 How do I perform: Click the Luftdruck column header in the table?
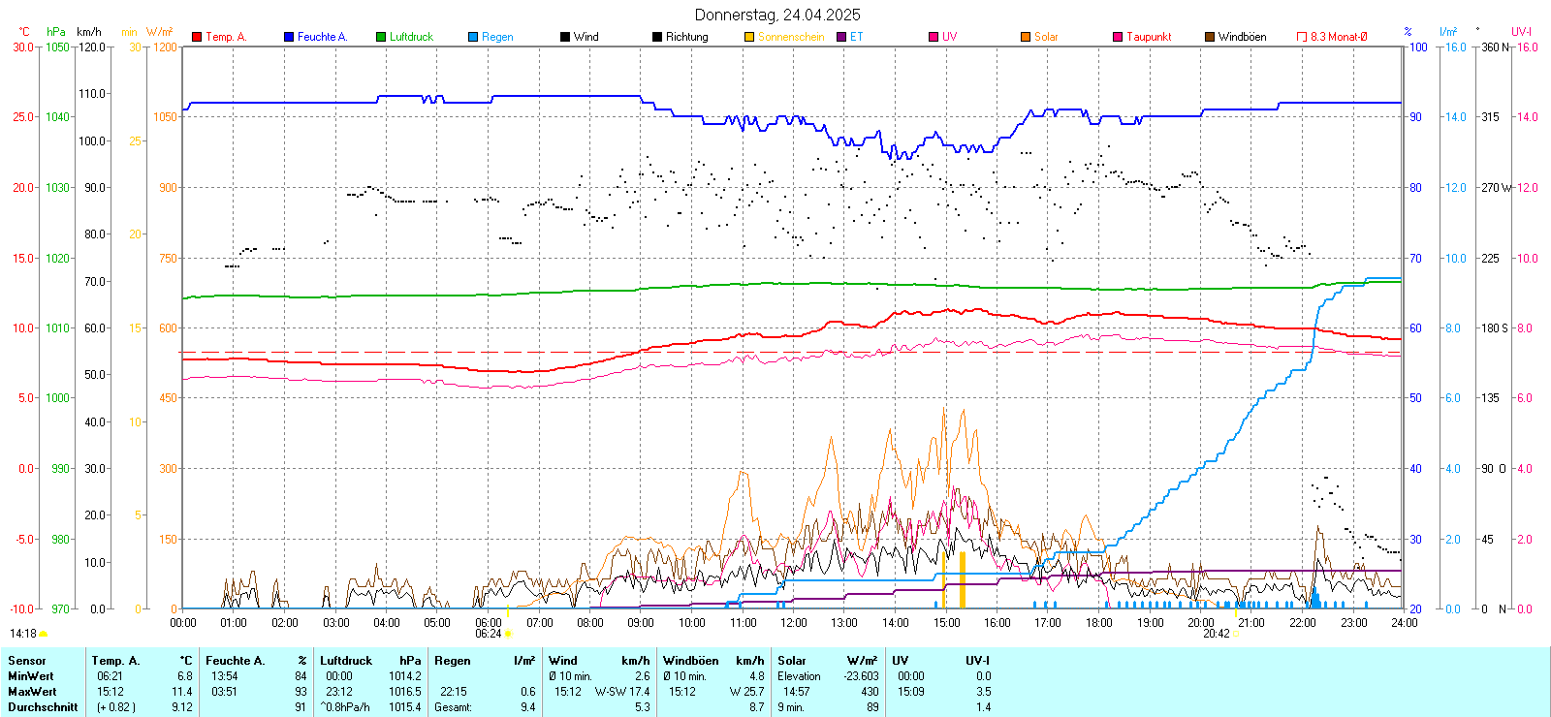[346, 661]
